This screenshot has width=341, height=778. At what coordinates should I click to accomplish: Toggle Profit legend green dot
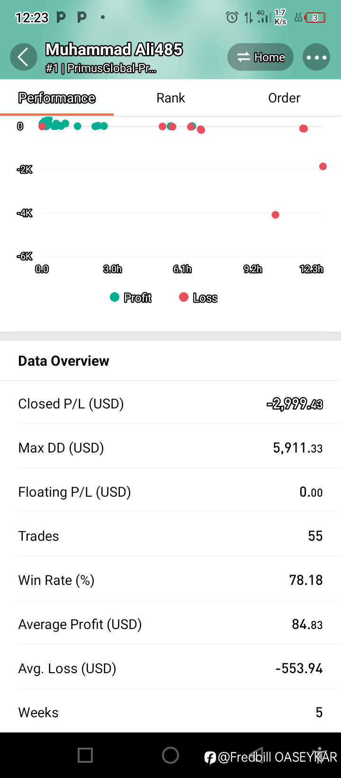click(115, 297)
